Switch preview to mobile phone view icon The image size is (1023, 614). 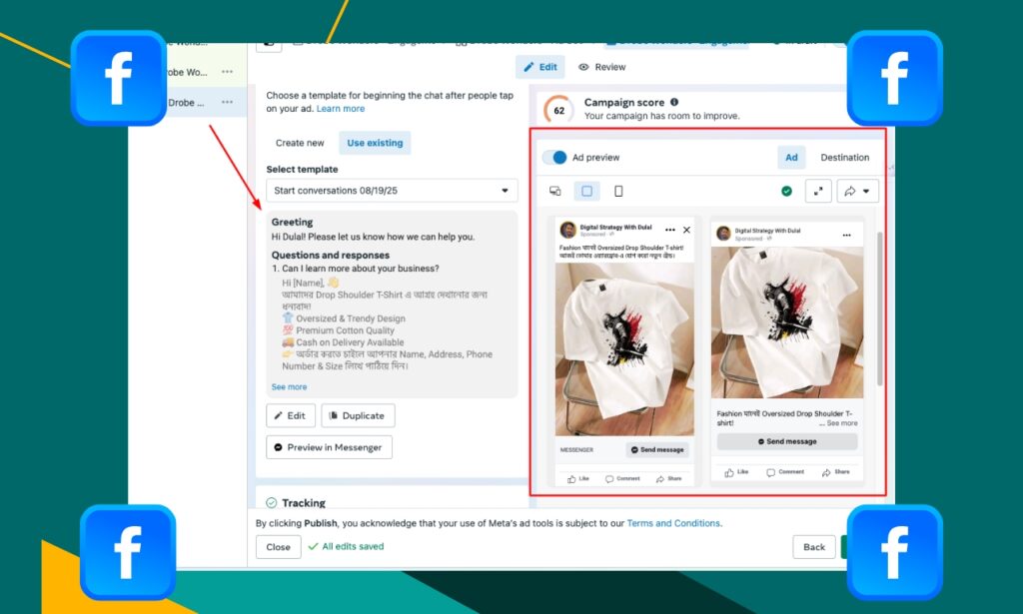[x=618, y=191]
